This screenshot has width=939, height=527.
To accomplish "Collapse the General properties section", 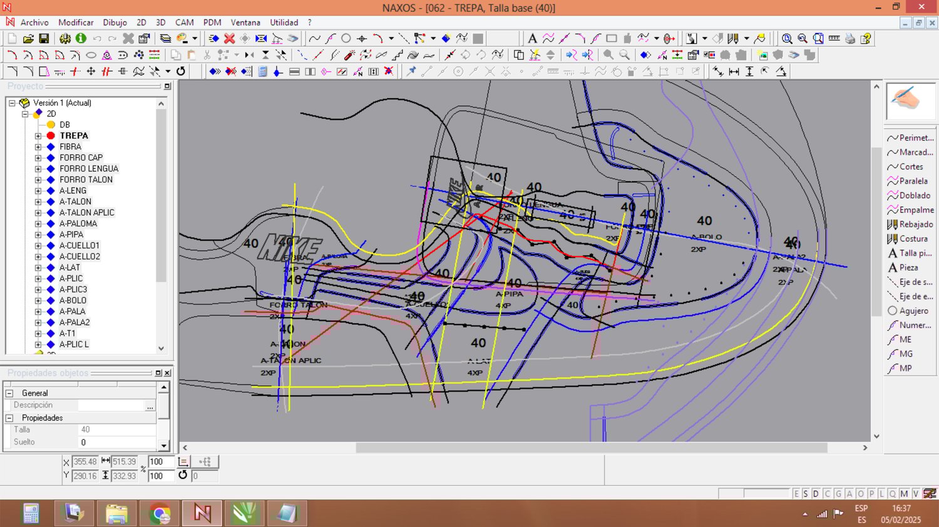I will click(9, 393).
